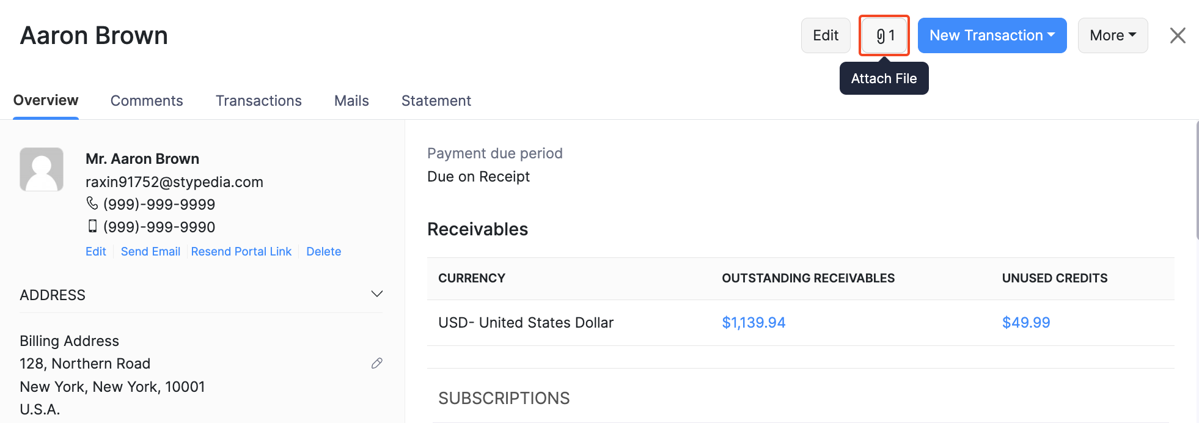1199x423 pixels.
Task: Select the Overview tab
Action: (x=46, y=100)
